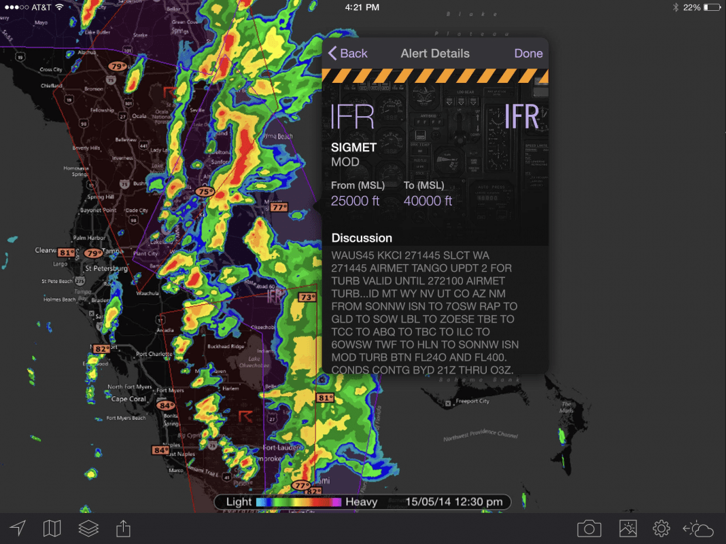This screenshot has height=544, width=726.
Task: Tap Done to close Alert Details
Action: [528, 53]
